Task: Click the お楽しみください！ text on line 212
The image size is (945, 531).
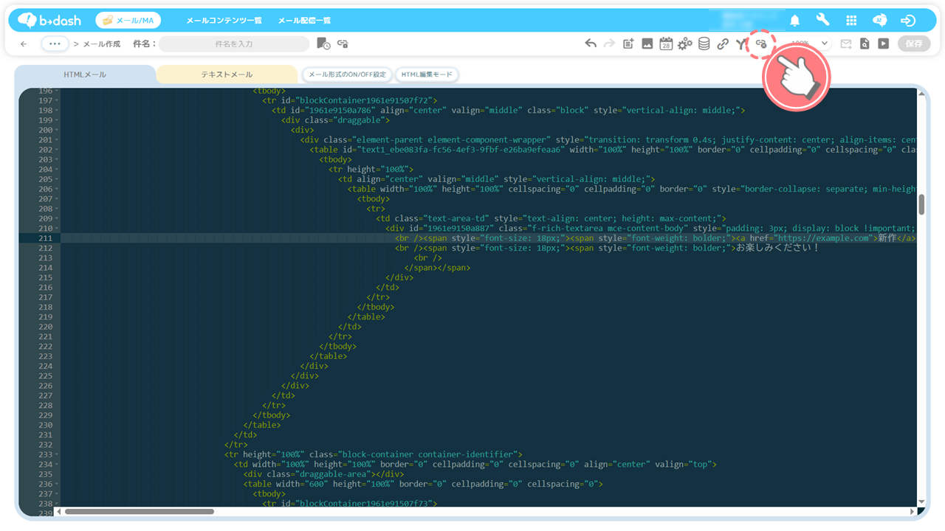Action: pos(777,248)
